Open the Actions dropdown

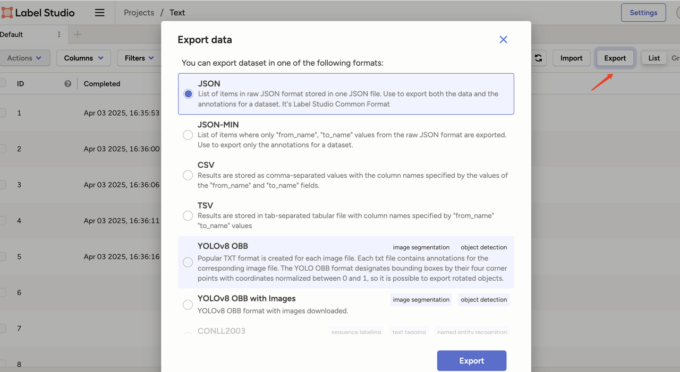click(x=24, y=58)
